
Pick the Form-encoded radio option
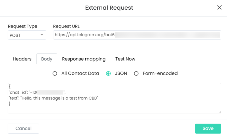pos(136,74)
